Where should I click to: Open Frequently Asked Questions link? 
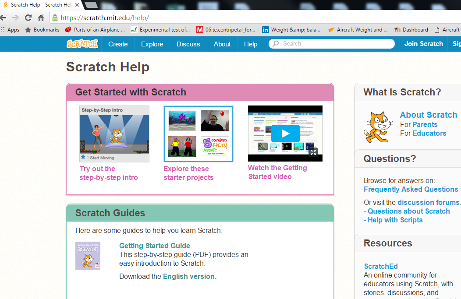(411, 190)
